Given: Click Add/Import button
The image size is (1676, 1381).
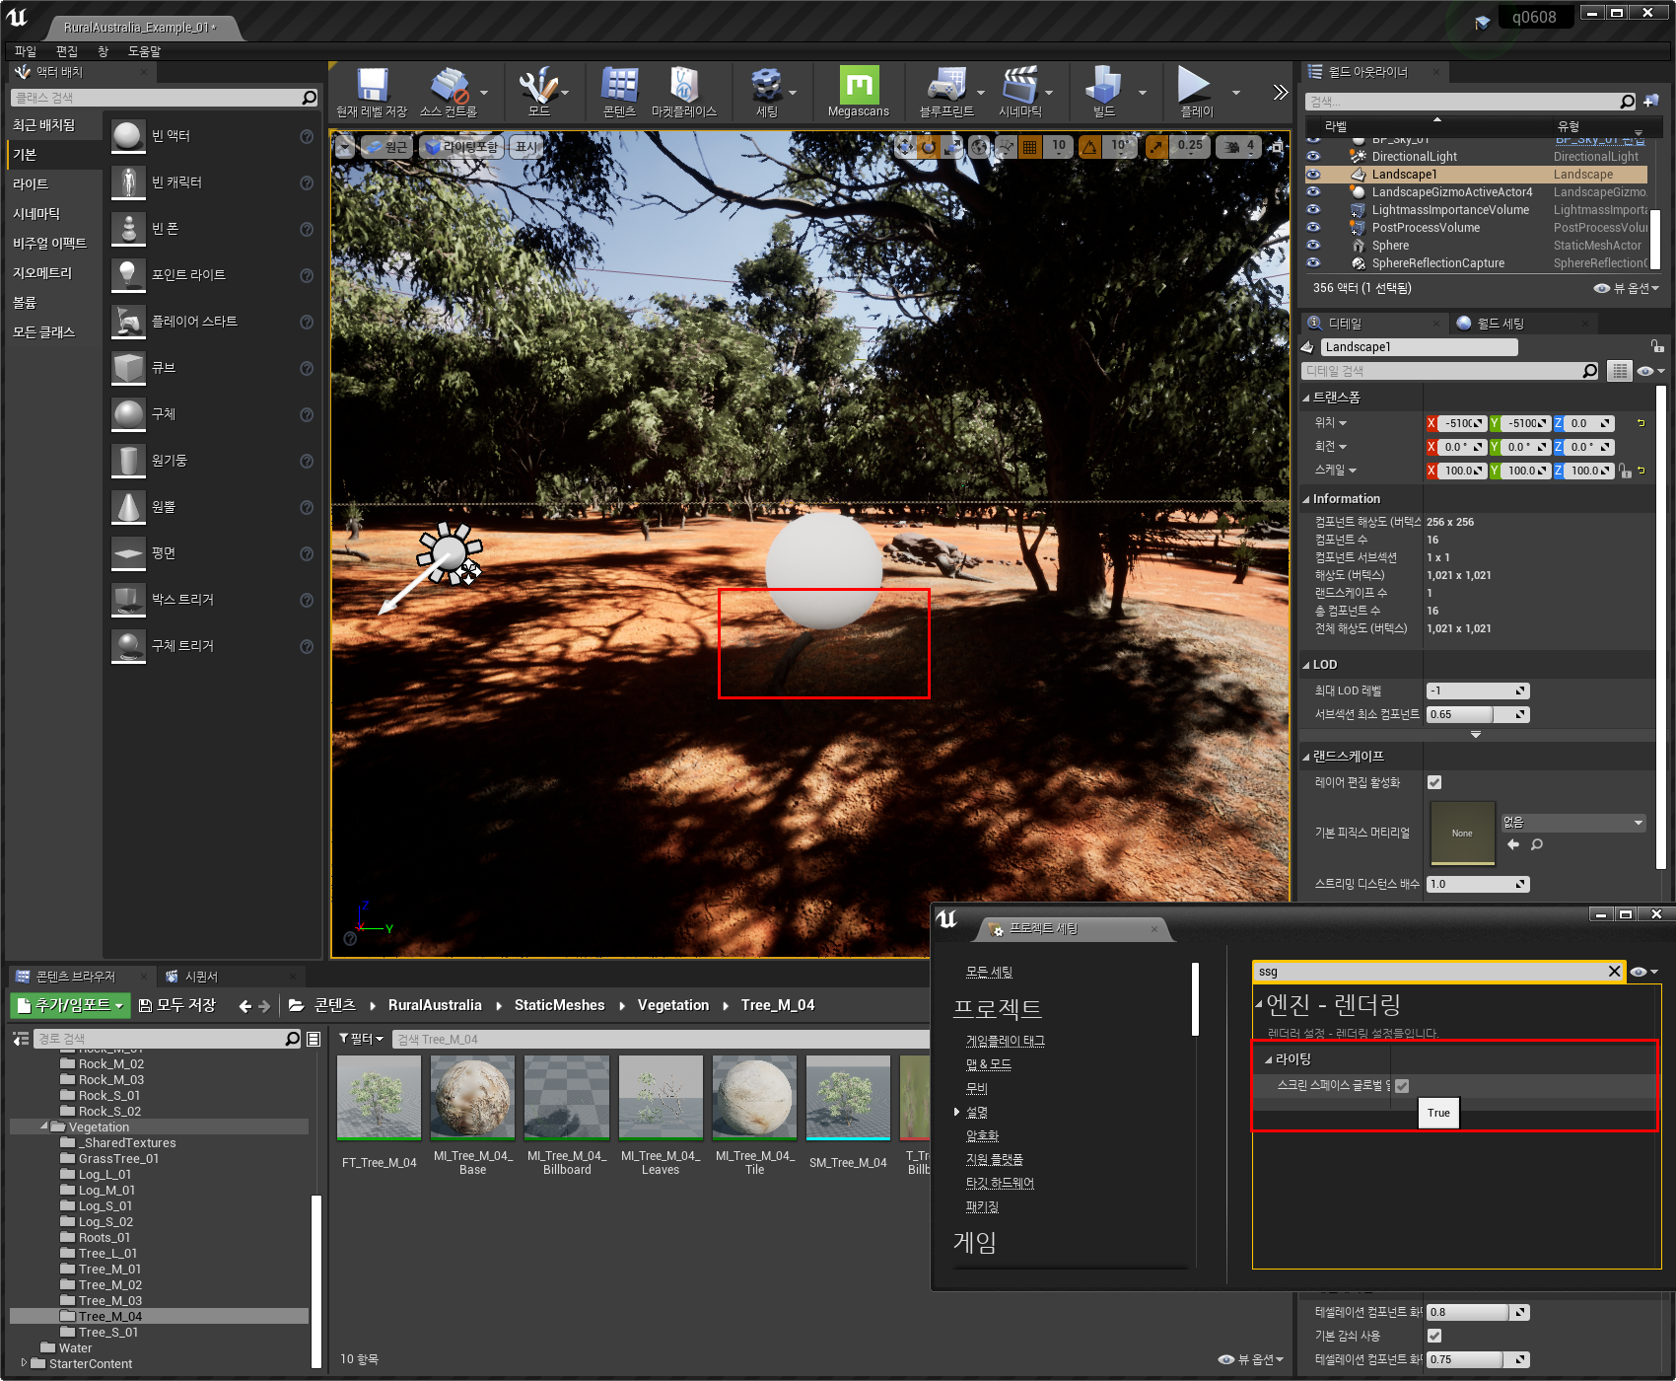Looking at the screenshot, I should [x=70, y=1005].
